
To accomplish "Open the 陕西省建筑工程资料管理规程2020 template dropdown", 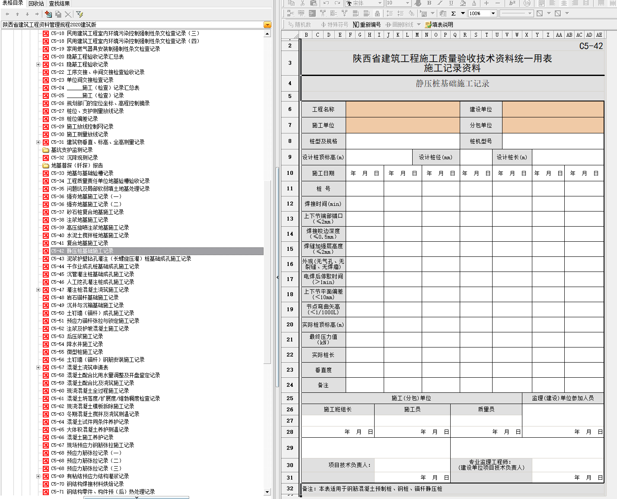I will click(267, 25).
